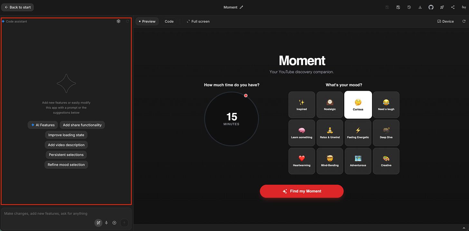Viewport: 469px width, 231px height.
Task: Expand bottom panel with the chevron
Action: click(464, 228)
